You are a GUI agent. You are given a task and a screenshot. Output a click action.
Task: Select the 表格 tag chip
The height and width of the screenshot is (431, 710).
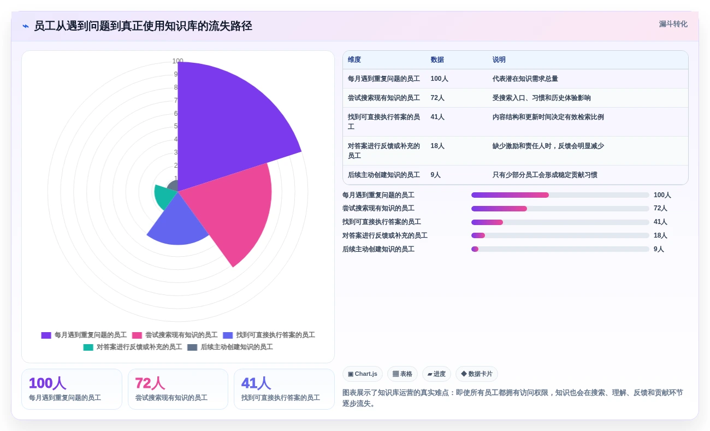click(403, 374)
